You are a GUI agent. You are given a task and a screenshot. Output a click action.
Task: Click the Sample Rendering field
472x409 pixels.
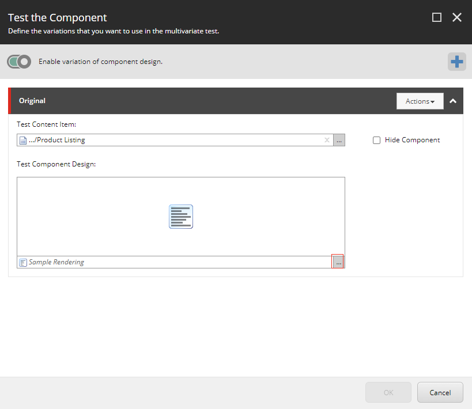click(x=175, y=262)
